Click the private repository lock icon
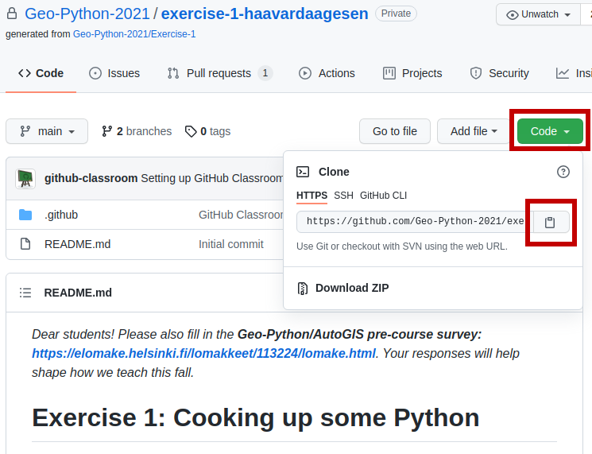Viewport: 592px width, 454px height. (12, 14)
